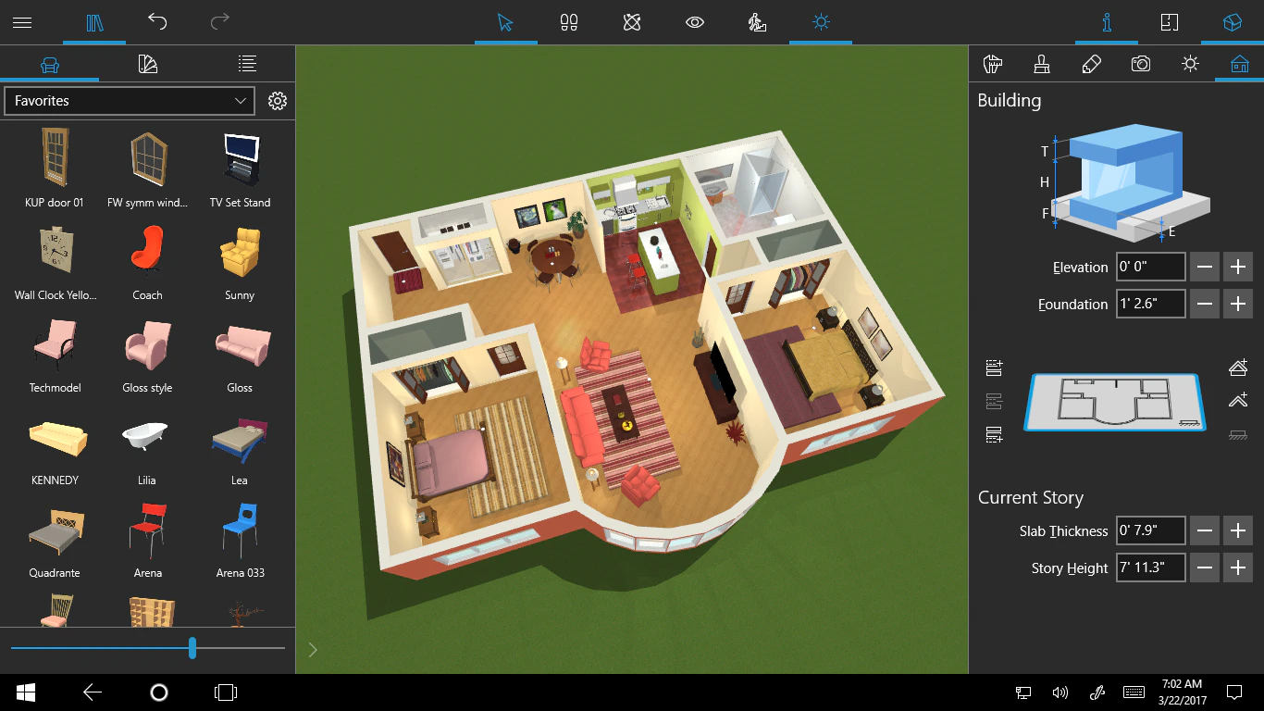
Task: Select the blue Arena 033 chair
Action: (240, 539)
